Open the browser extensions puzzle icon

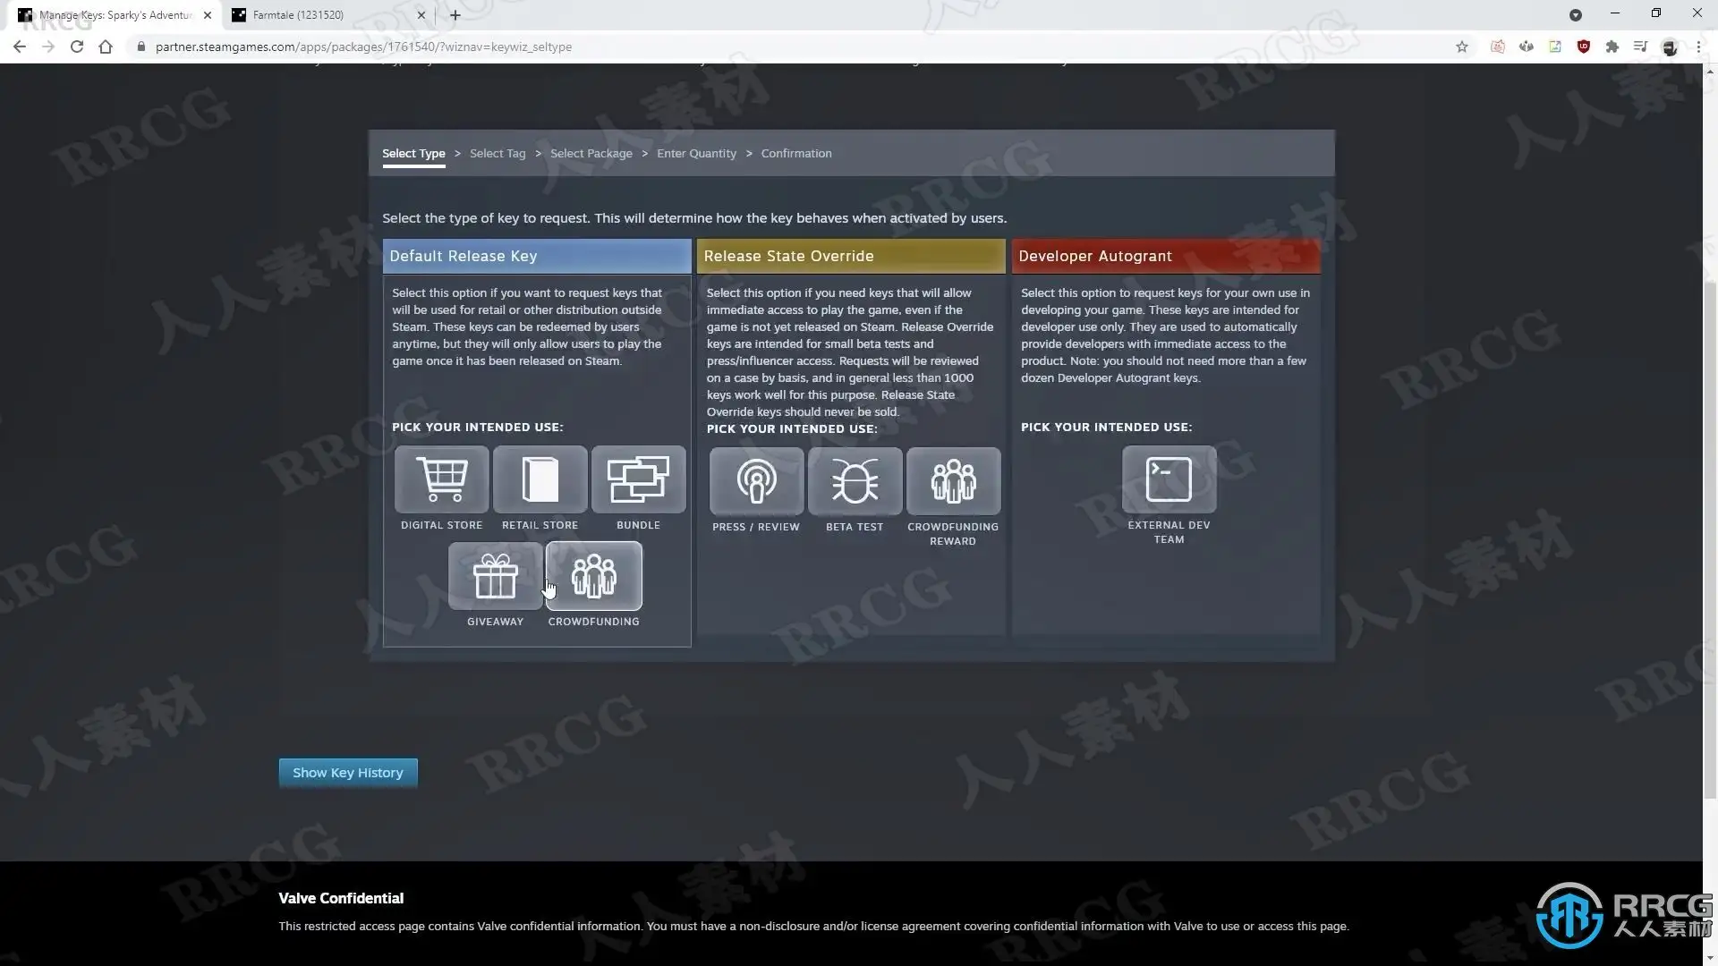(1612, 47)
